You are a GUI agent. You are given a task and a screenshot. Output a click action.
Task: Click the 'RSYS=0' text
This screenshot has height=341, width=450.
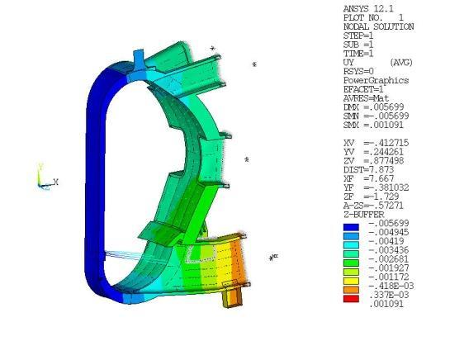(x=358, y=72)
